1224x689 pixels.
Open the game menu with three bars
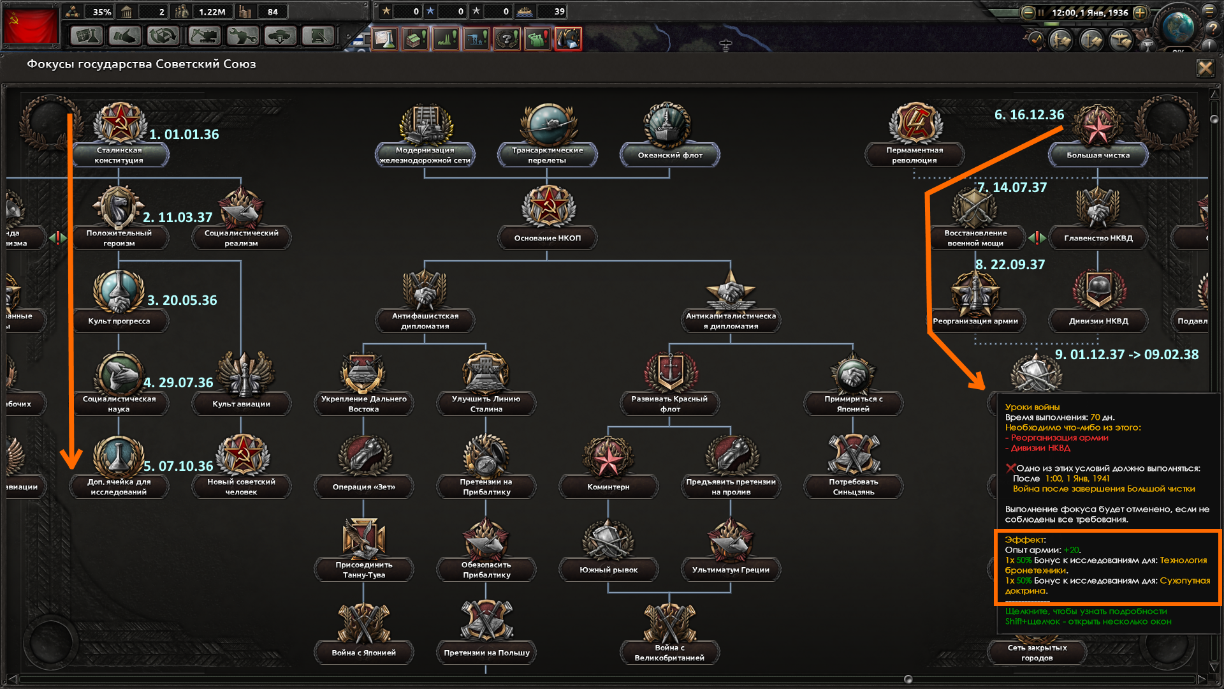1209,10
